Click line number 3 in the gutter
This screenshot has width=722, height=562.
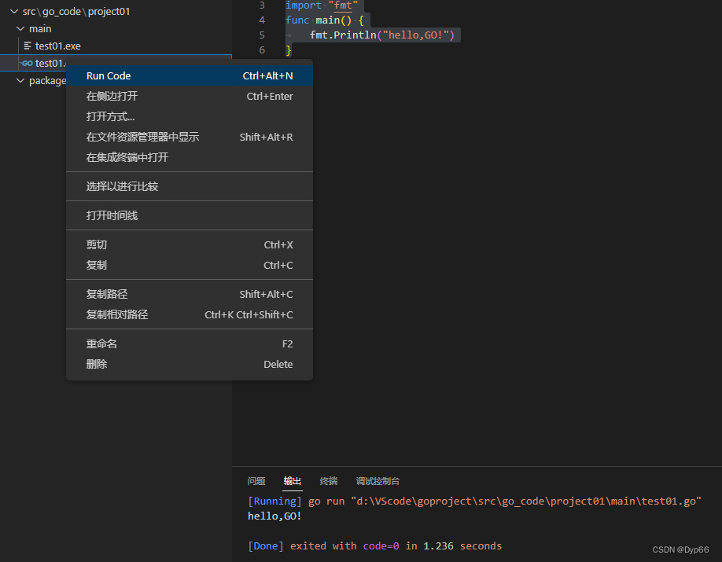(x=262, y=5)
